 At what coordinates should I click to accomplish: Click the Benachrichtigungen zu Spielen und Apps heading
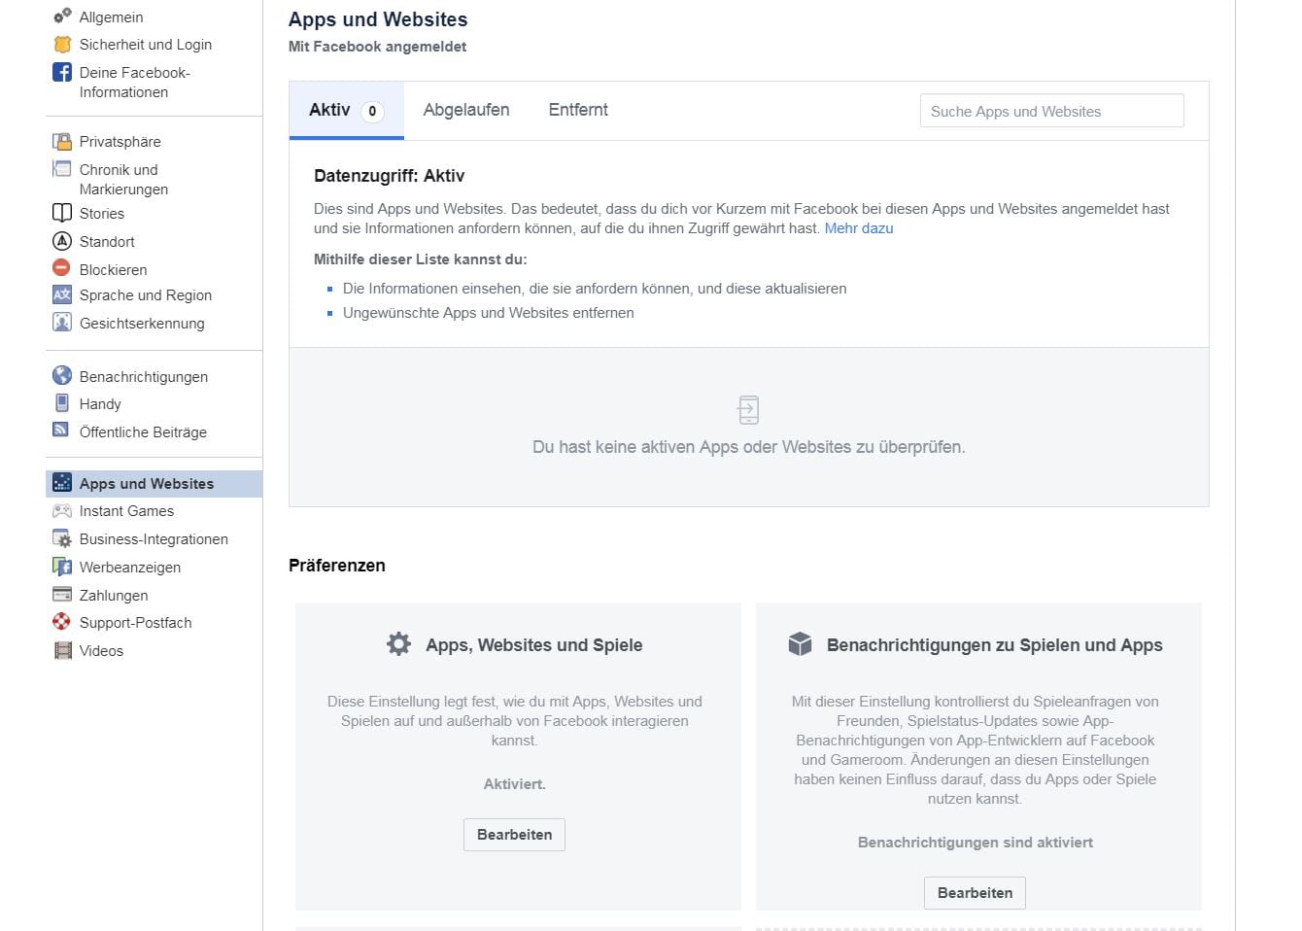coord(994,645)
